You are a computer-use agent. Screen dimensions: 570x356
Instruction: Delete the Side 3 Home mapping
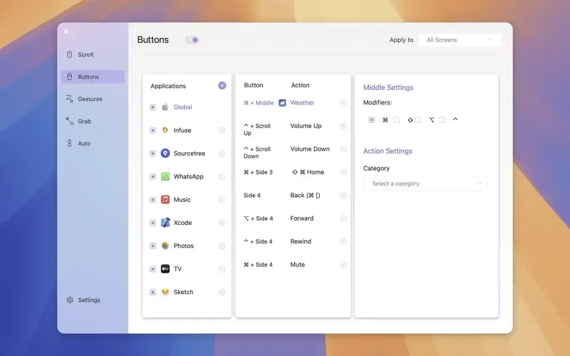click(x=343, y=172)
